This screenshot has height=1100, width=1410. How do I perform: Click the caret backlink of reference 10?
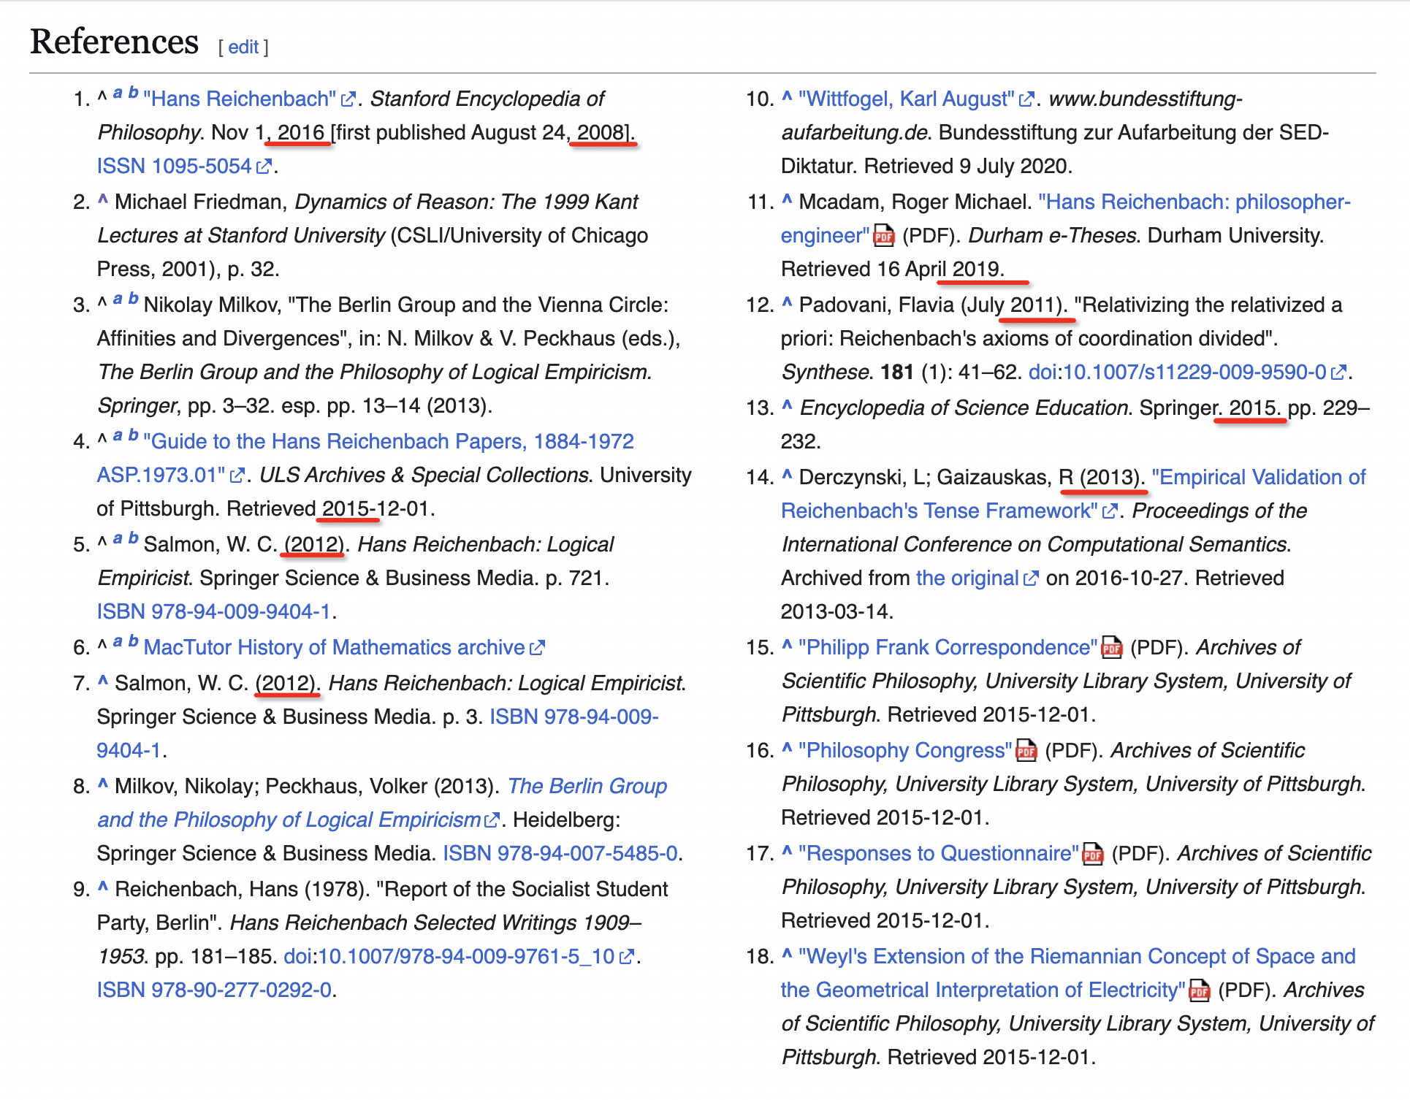pos(787,97)
